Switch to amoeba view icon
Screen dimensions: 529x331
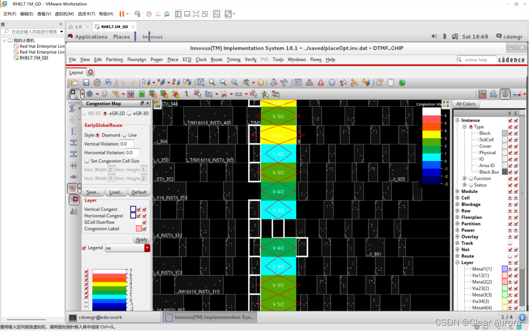point(493,94)
